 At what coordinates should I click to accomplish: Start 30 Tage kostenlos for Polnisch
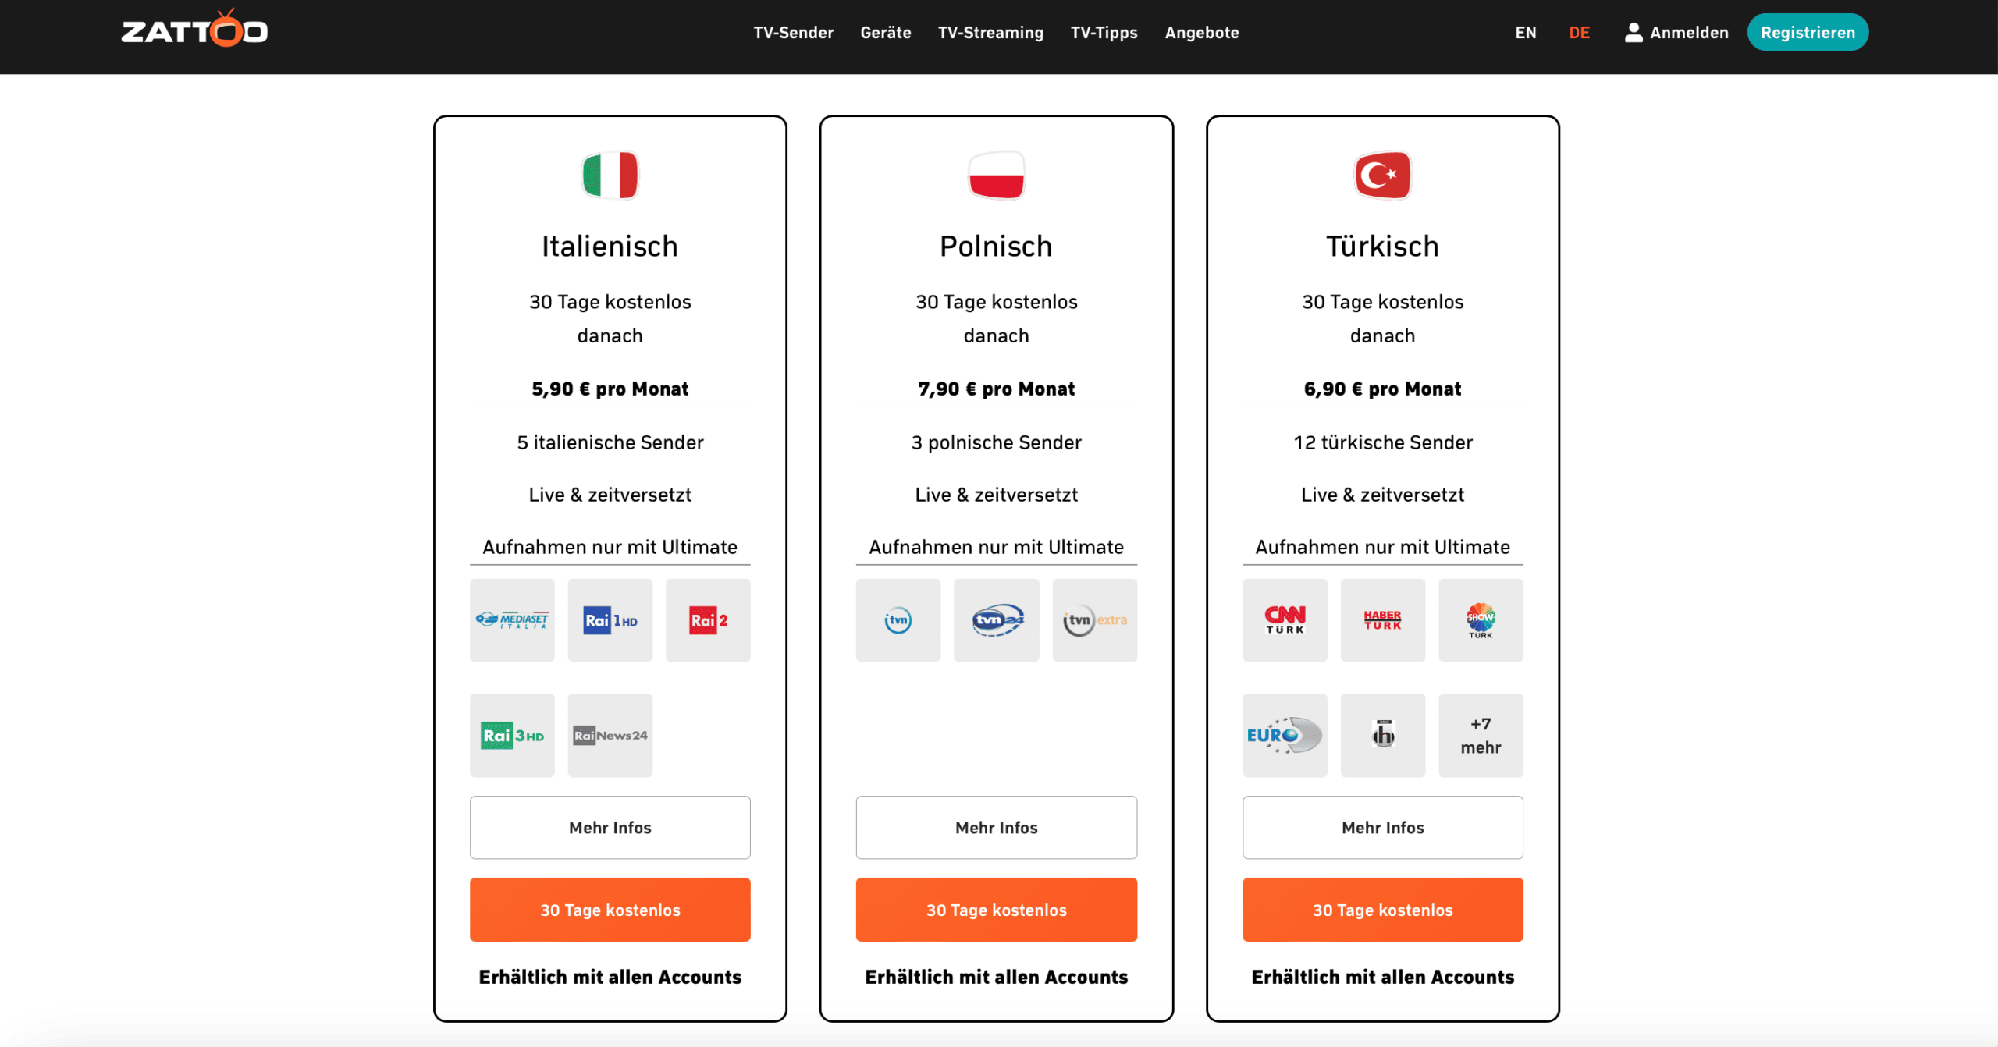[997, 910]
